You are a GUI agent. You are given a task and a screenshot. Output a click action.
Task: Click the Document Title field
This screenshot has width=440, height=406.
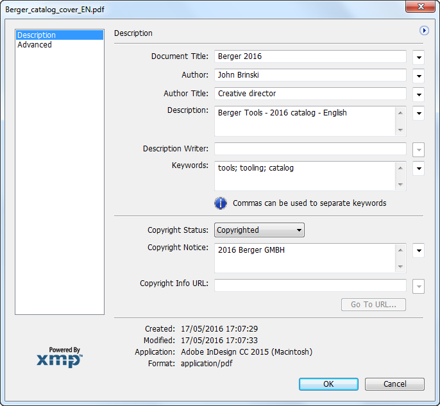(310, 56)
